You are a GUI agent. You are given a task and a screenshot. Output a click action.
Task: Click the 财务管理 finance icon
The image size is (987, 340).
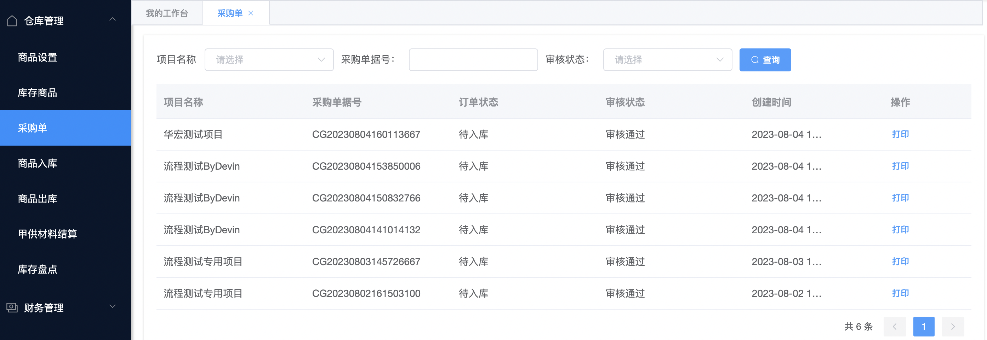12,307
